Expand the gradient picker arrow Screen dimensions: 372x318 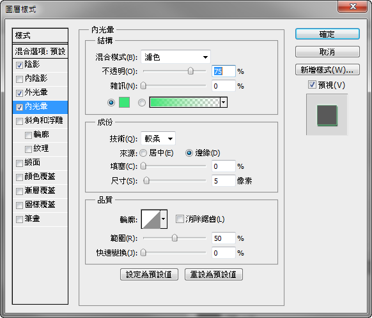coord(224,102)
